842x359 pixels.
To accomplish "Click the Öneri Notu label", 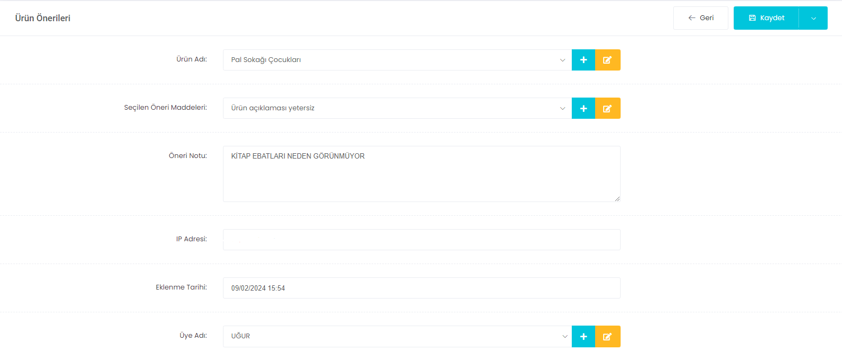I will [188, 156].
